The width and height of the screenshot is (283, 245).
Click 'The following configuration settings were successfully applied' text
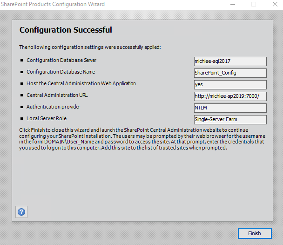(90, 47)
